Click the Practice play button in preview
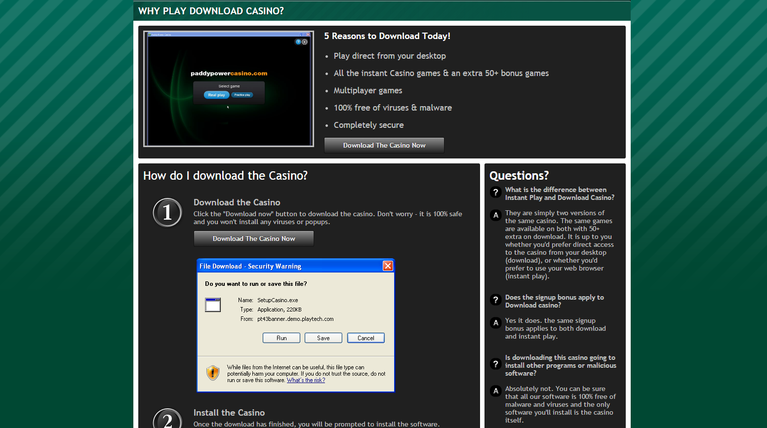This screenshot has height=428, width=767. 242,95
